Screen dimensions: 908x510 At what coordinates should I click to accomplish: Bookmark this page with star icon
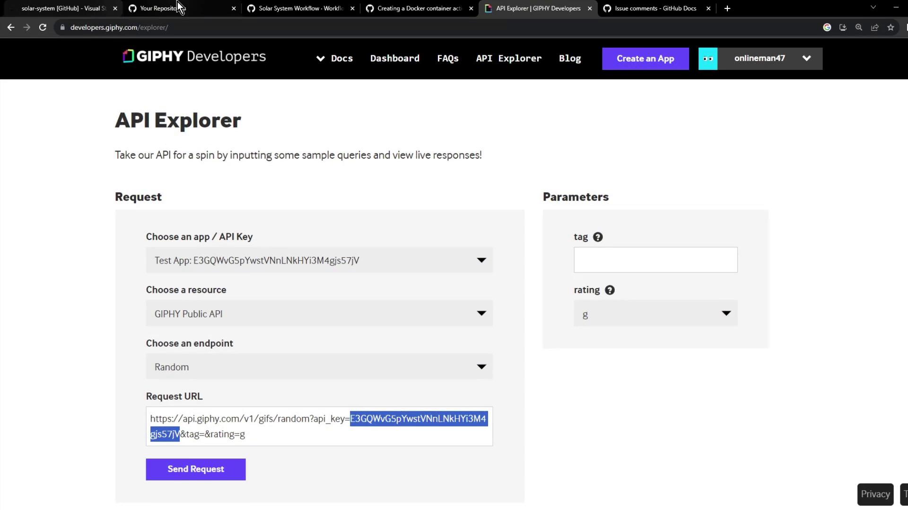[x=891, y=27]
